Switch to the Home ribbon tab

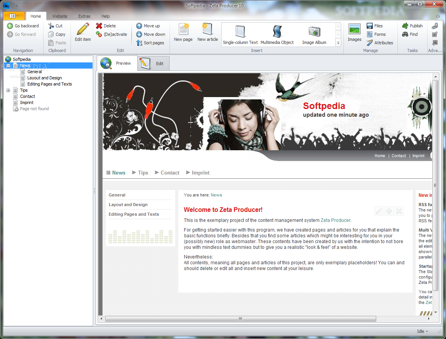36,16
